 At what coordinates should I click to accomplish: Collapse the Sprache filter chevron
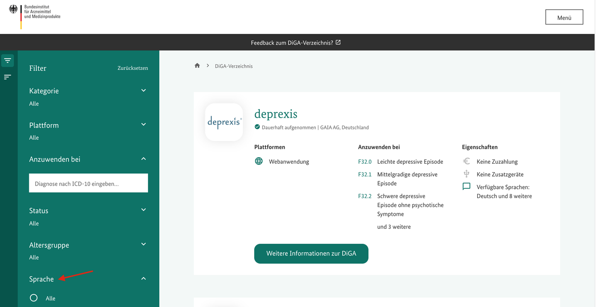[143, 278]
